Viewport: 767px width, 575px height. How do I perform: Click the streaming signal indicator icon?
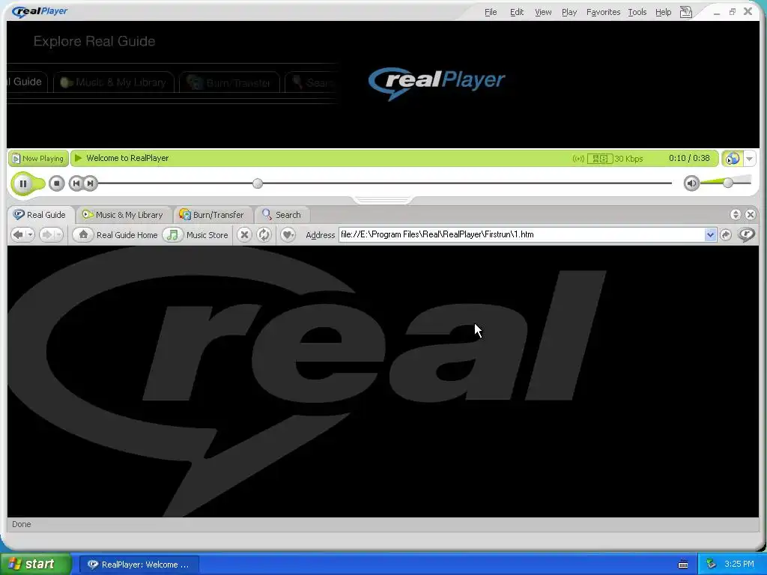click(578, 159)
